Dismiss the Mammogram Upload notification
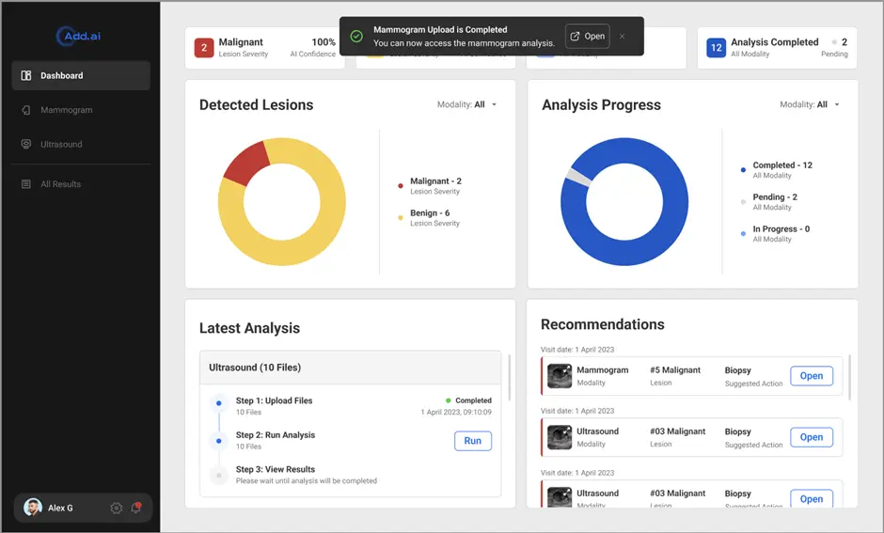The image size is (884, 533). (623, 37)
